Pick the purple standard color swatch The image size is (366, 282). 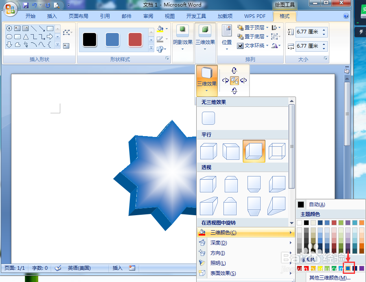click(x=362, y=268)
